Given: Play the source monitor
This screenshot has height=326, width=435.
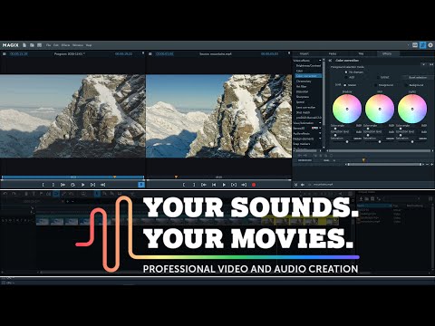Looking at the screenshot, I should point(224,185).
